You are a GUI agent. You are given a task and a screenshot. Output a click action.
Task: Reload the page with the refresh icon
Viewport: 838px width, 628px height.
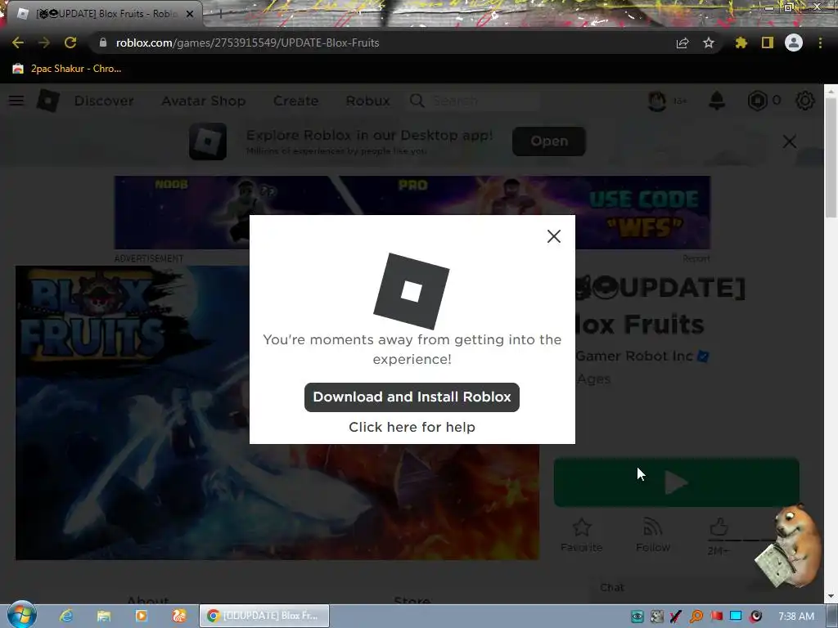70,43
